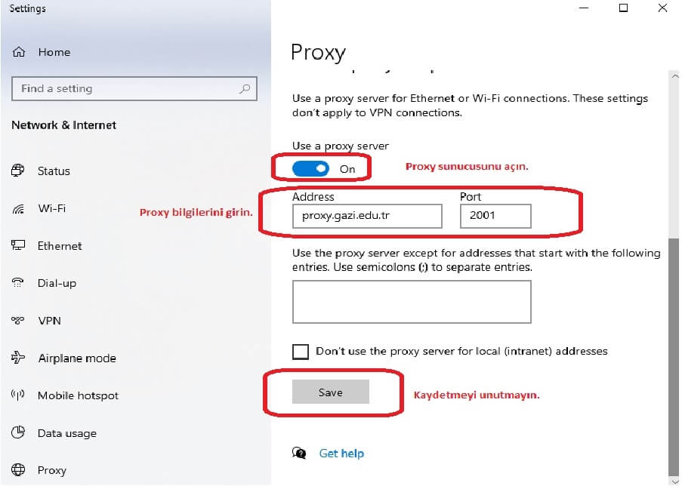Click the Ethernet icon
The image size is (682, 489).
click(x=20, y=246)
